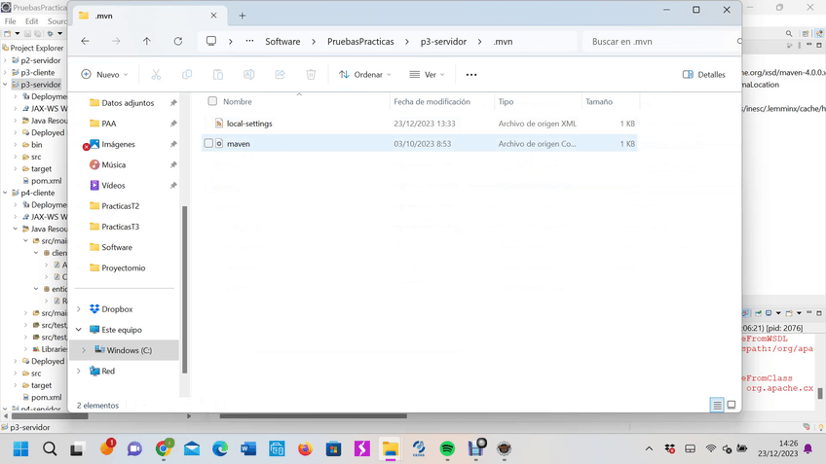Click the Refresh icon in navigation bar
Screen dimensions: 826x464
click(177, 42)
